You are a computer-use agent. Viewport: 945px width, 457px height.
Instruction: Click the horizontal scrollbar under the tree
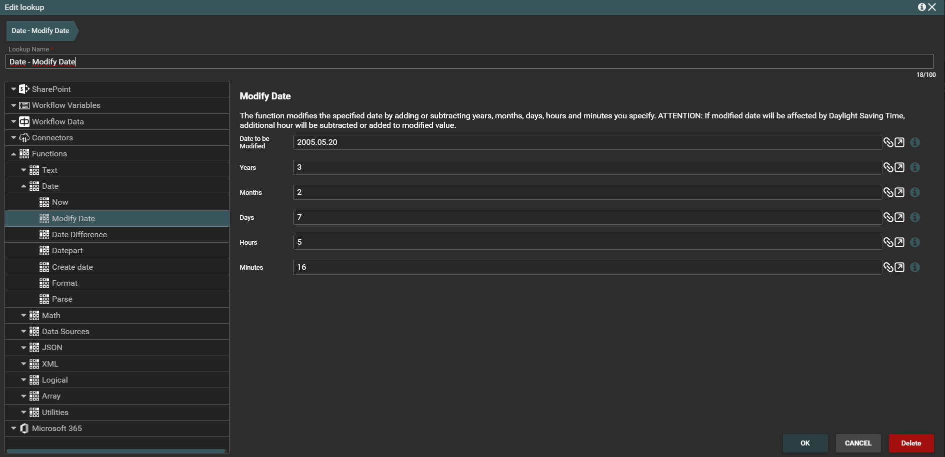tap(116, 451)
